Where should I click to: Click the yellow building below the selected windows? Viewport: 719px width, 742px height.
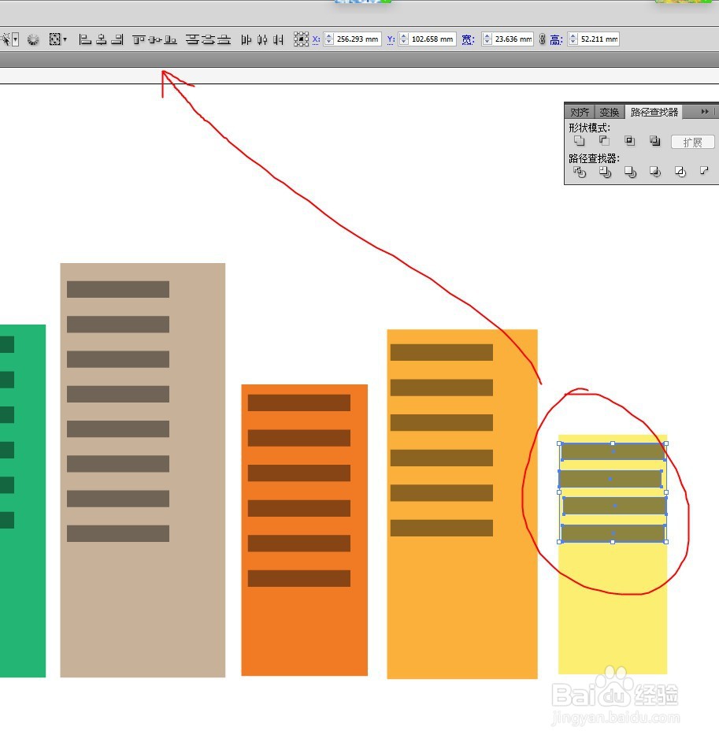(x=613, y=610)
